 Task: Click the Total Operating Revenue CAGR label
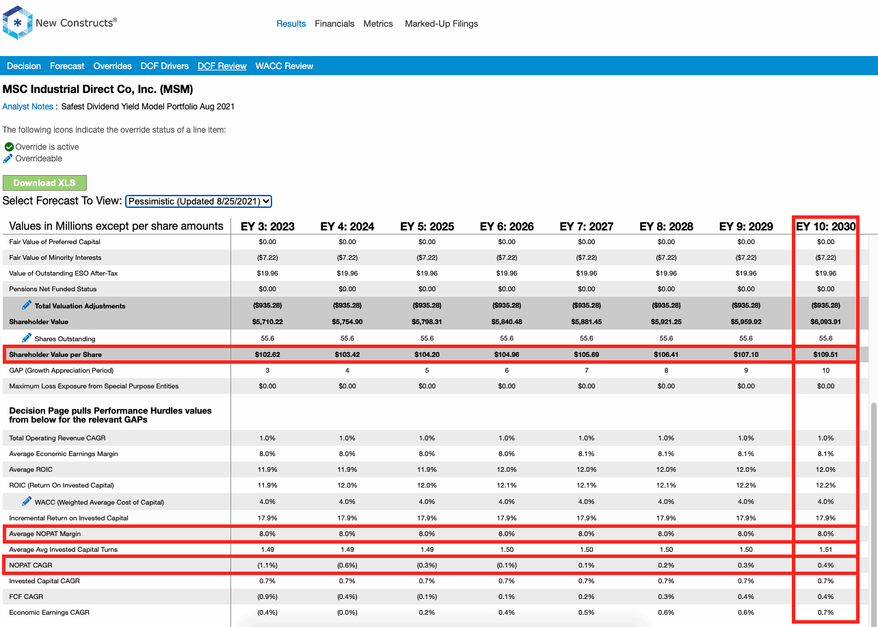57,438
